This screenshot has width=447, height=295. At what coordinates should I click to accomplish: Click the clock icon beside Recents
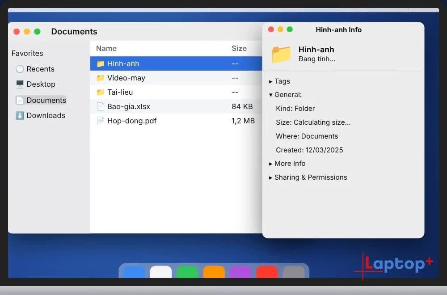[20, 69]
